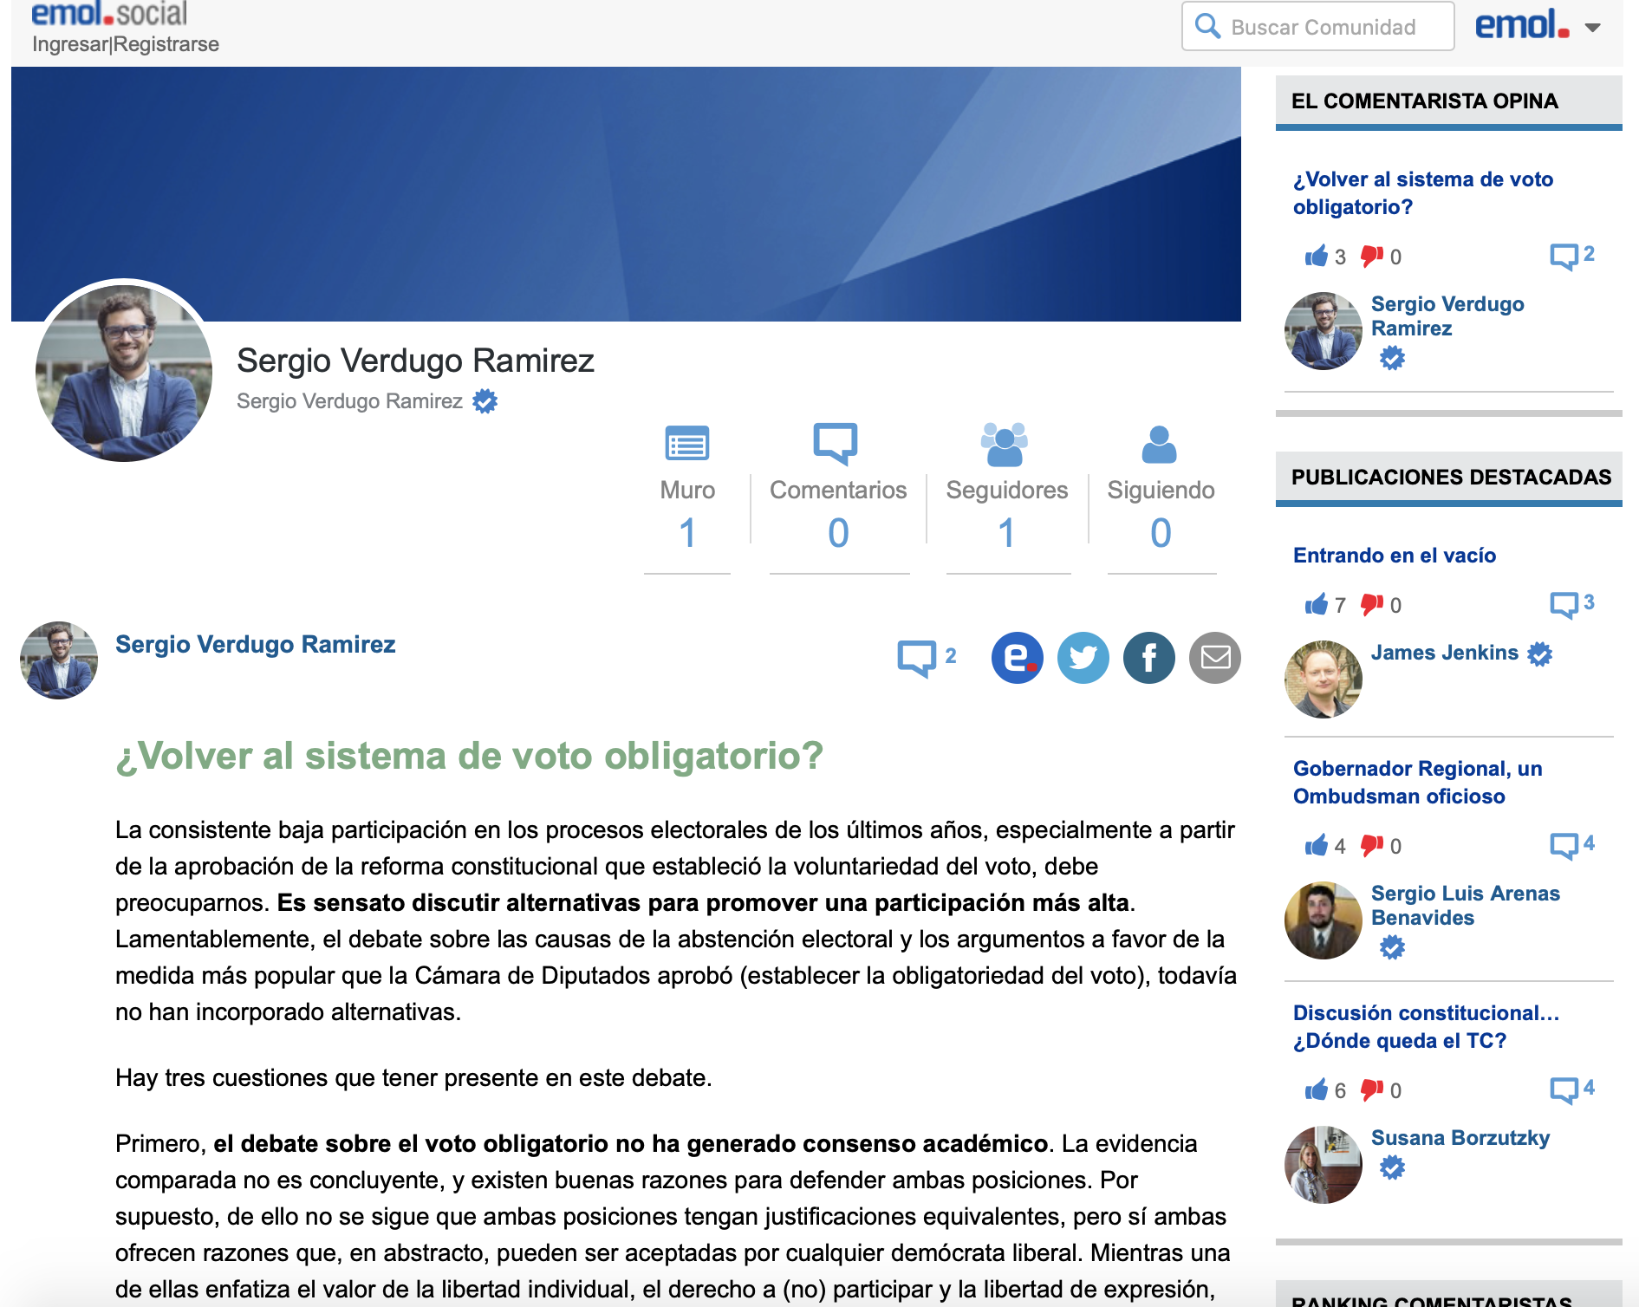Select the Muro tab label
Image resolution: width=1639 pixels, height=1307 pixels.
coord(687,491)
